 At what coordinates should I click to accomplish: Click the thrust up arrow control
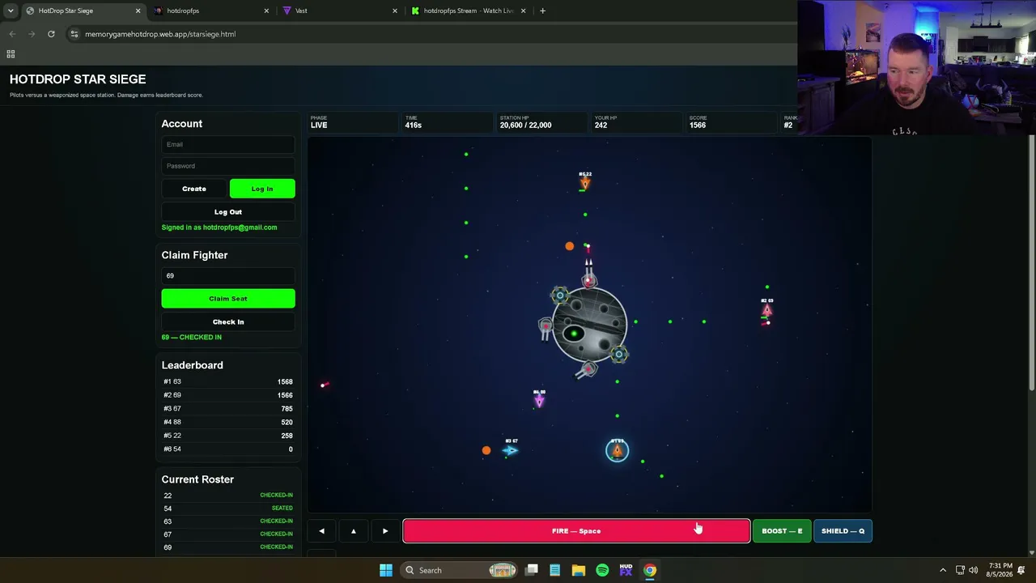coord(353,531)
